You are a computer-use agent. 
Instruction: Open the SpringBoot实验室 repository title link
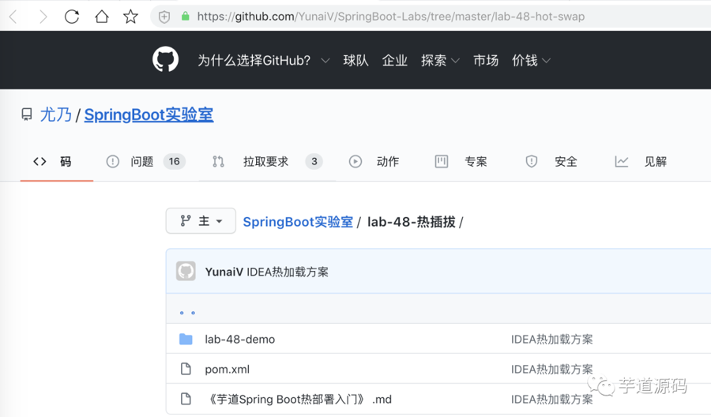pos(149,115)
